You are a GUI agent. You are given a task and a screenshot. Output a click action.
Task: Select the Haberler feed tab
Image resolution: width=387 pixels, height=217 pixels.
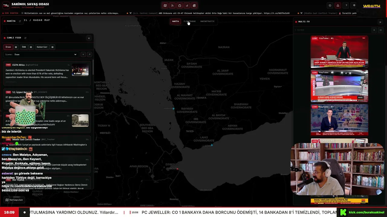pyautogui.click(x=42, y=47)
